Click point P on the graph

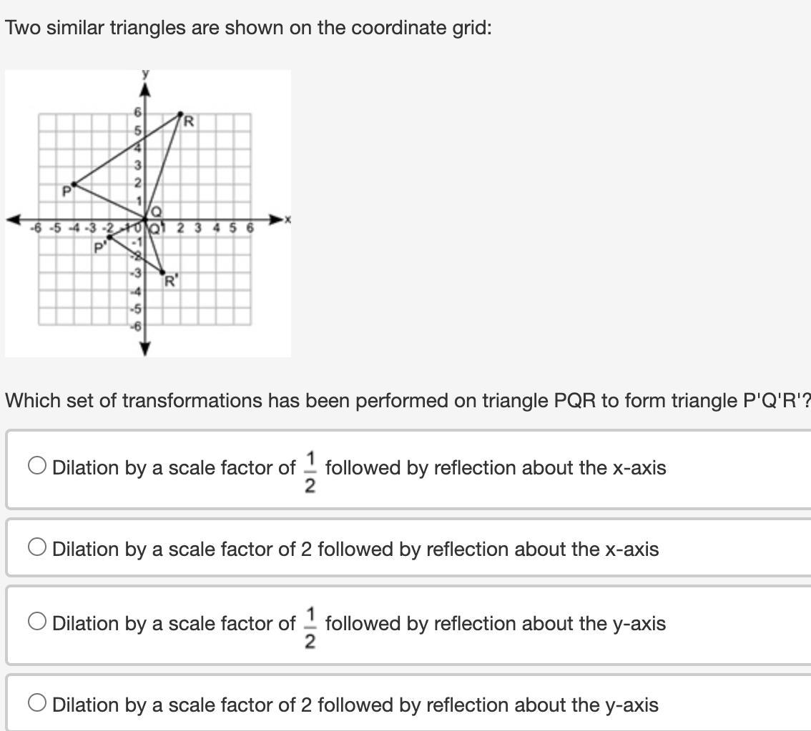click(74, 184)
